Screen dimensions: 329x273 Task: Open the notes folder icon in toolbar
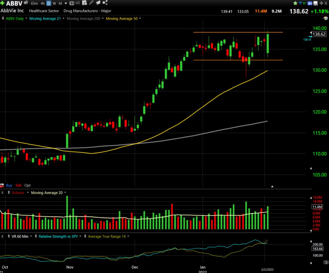tap(98, 3)
